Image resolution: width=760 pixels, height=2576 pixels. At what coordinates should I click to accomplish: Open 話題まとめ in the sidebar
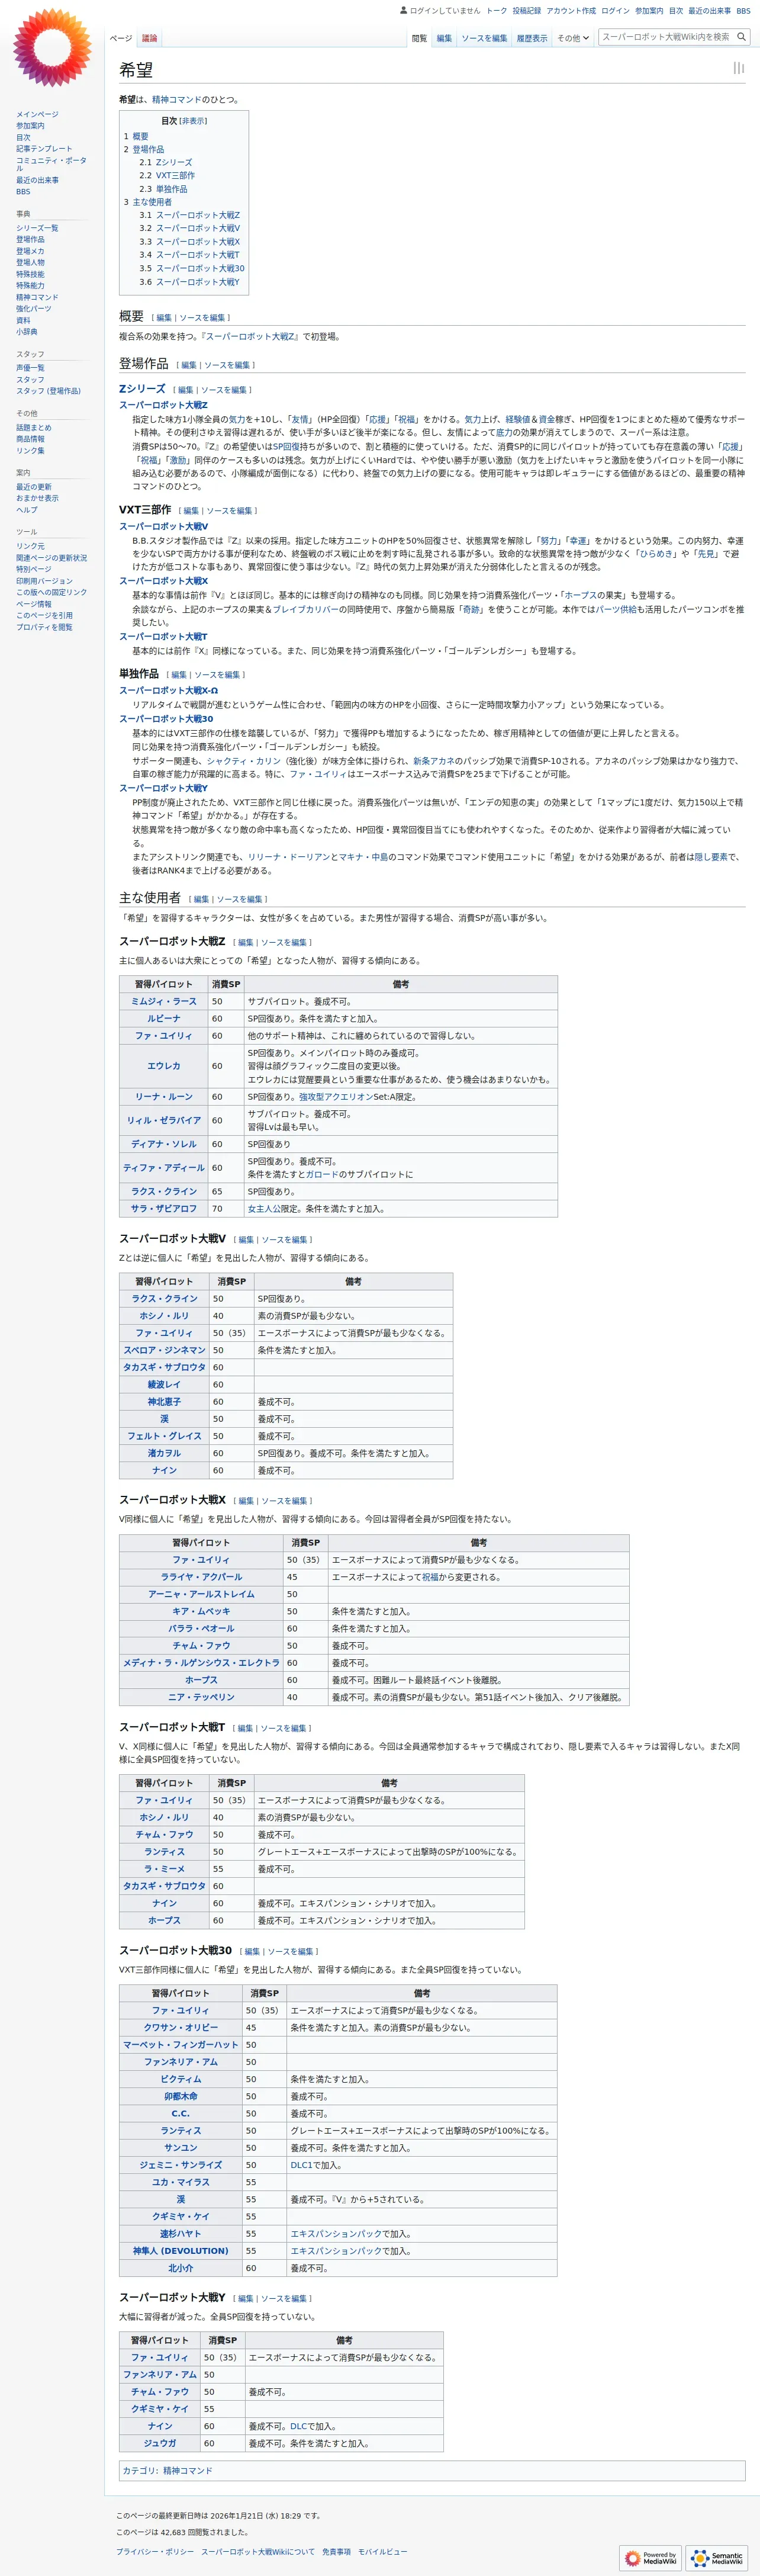coord(33,427)
